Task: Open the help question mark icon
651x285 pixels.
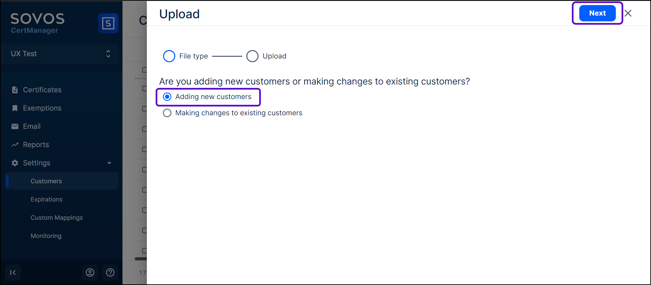Action: (x=110, y=272)
